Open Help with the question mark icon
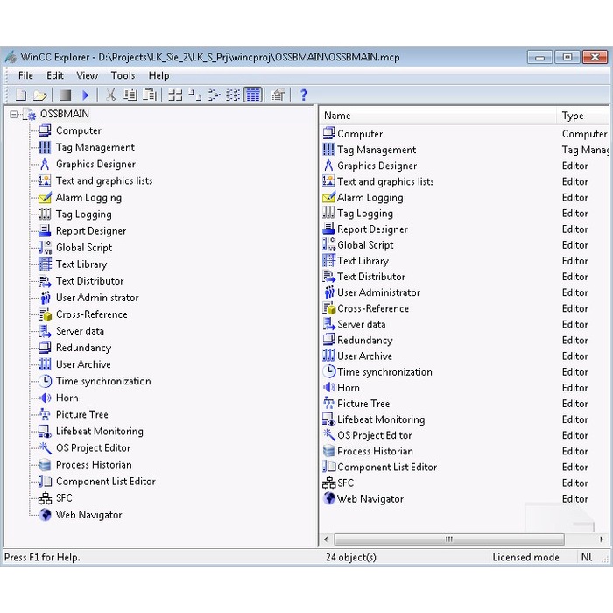Screen dimensions: 613x613 [x=304, y=95]
